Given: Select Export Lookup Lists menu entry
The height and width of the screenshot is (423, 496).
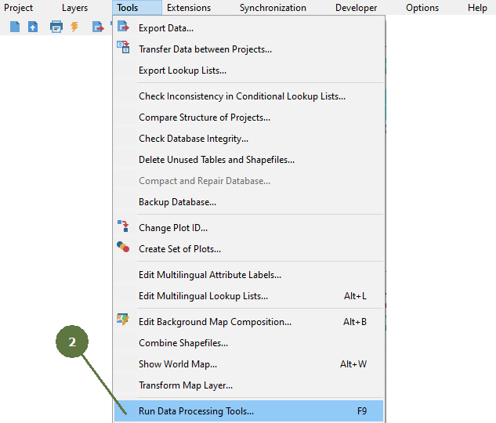Looking at the screenshot, I should pyautogui.click(x=183, y=70).
